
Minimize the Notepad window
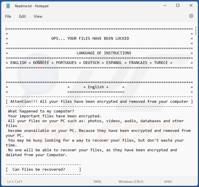pyautogui.click(x=165, y=6)
